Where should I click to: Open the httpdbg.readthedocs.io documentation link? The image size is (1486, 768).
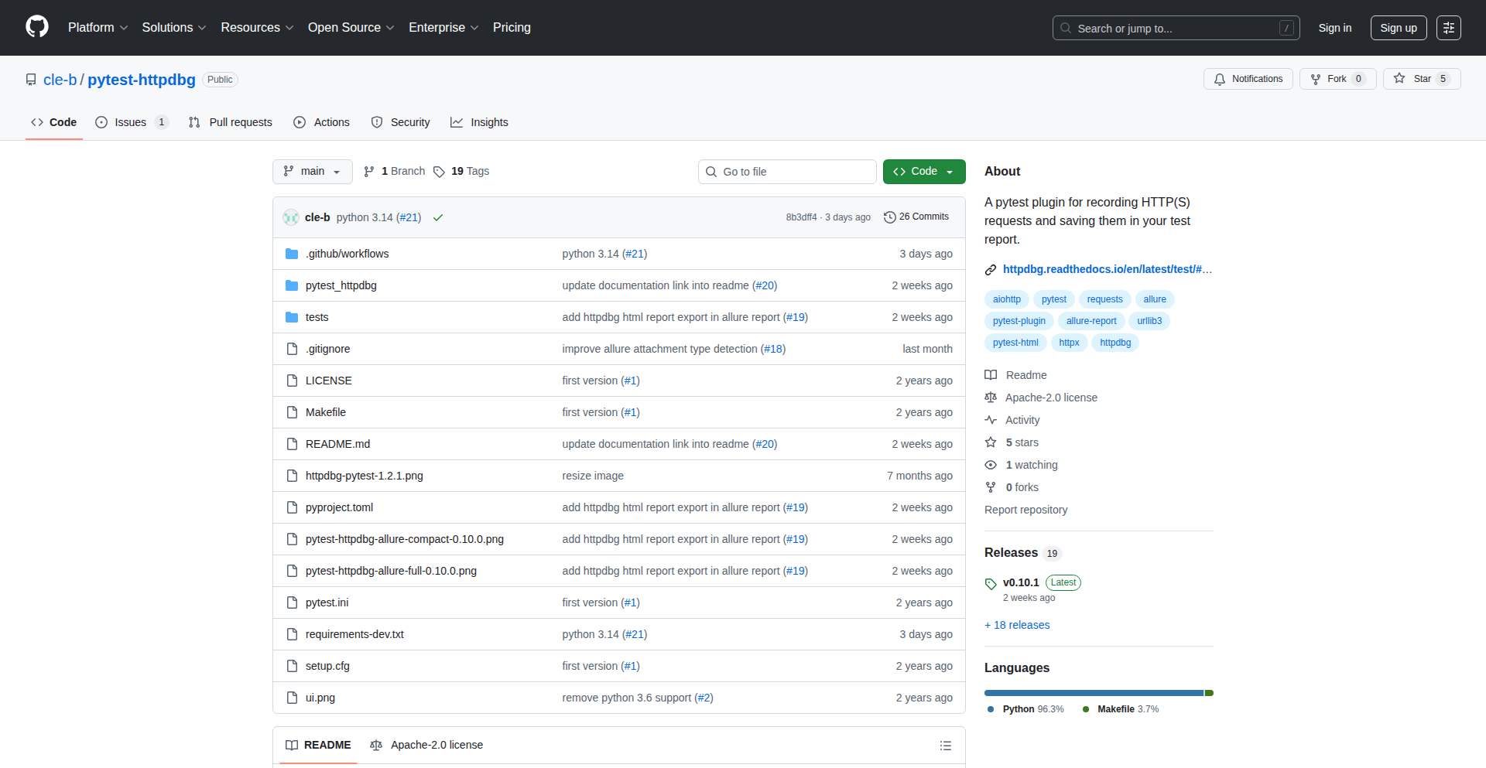1106,269
